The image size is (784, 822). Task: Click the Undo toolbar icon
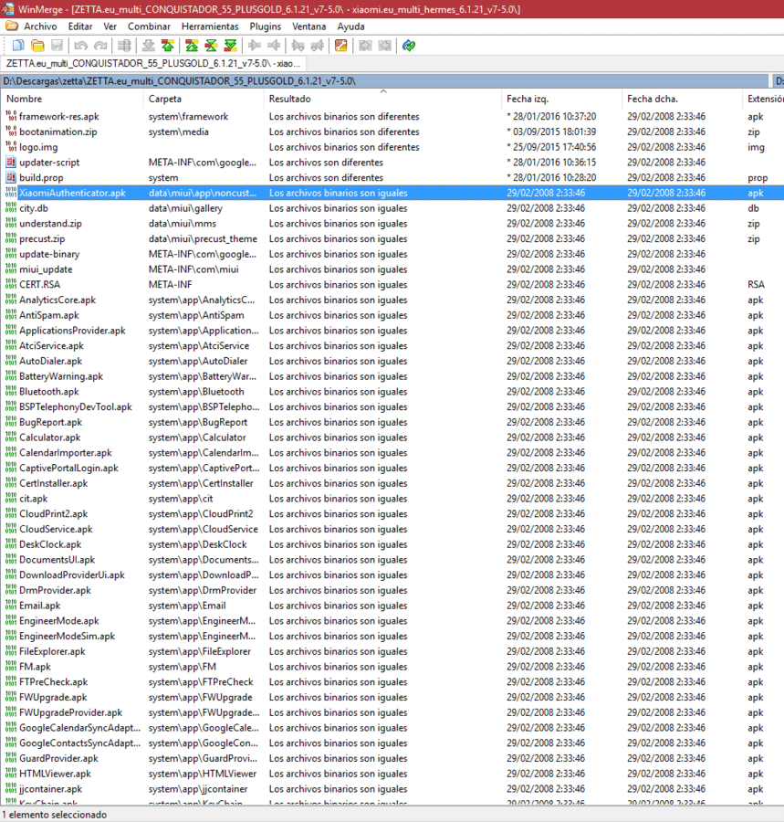pos(80,46)
